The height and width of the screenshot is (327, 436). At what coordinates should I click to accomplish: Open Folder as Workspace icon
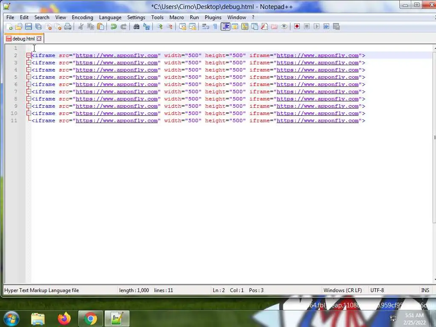pyautogui.click(x=274, y=27)
